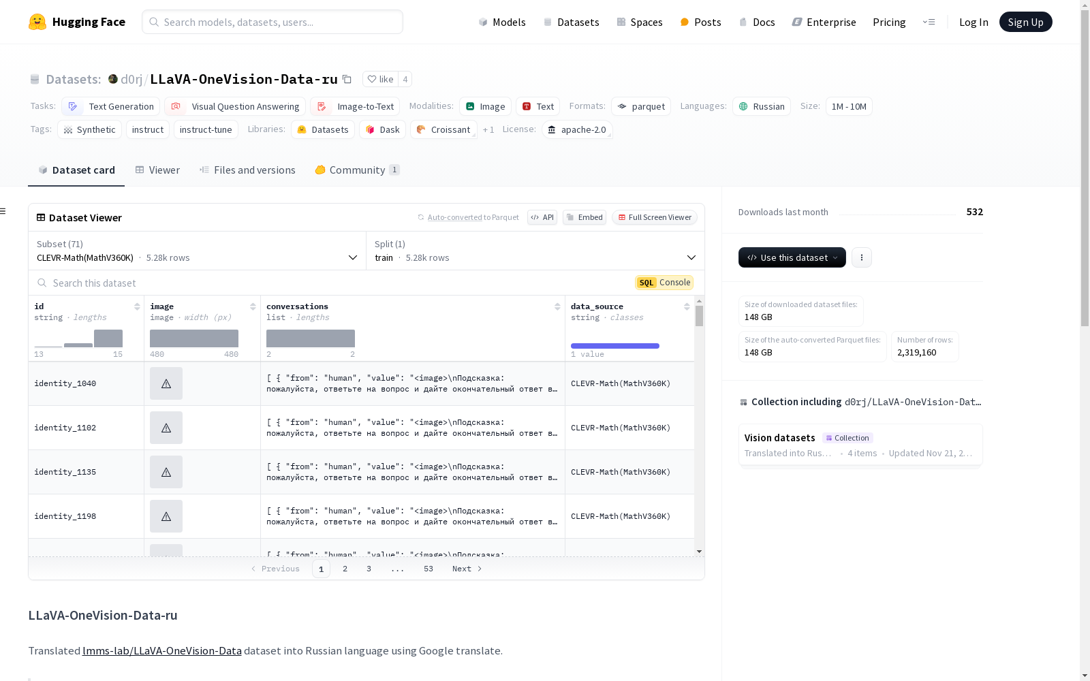Go to page 3 of the dataset
Image resolution: width=1090 pixels, height=681 pixels.
coord(369,569)
